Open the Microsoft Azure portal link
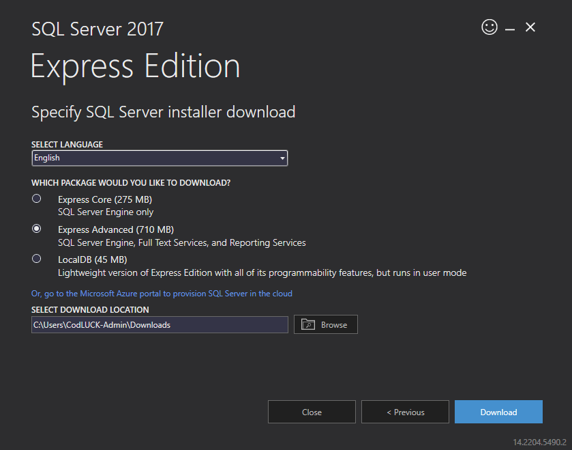Image resolution: width=572 pixels, height=450 pixels. (162, 294)
